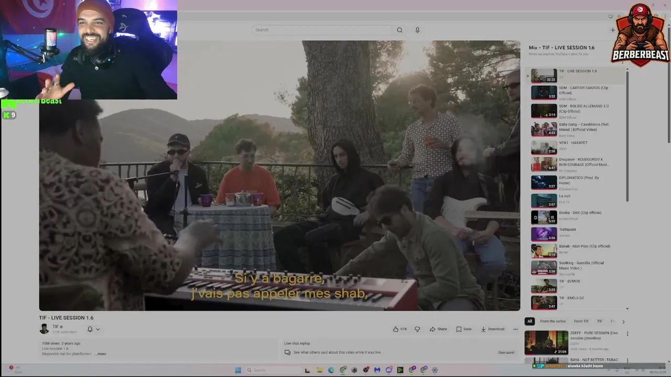
Task: Save the video to a playlist
Action: (x=464, y=329)
